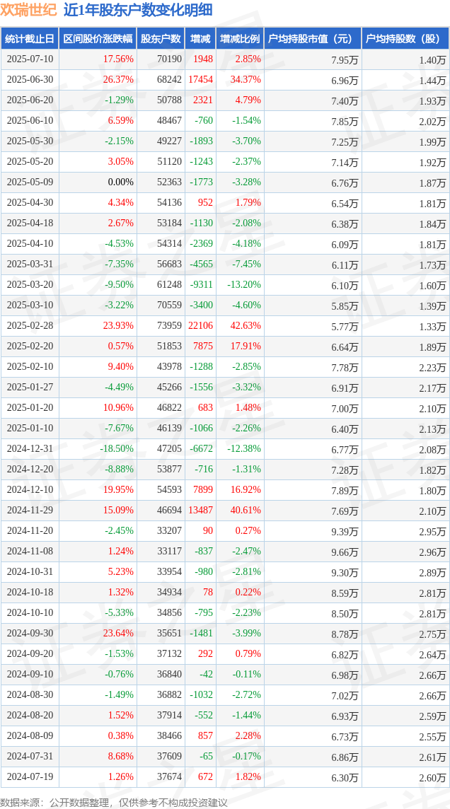Select the 2025-07-10 date cell
This screenshot has width=450, height=809.
[30, 59]
